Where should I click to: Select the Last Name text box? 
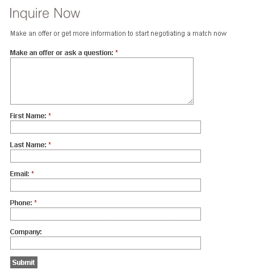(x=106, y=156)
